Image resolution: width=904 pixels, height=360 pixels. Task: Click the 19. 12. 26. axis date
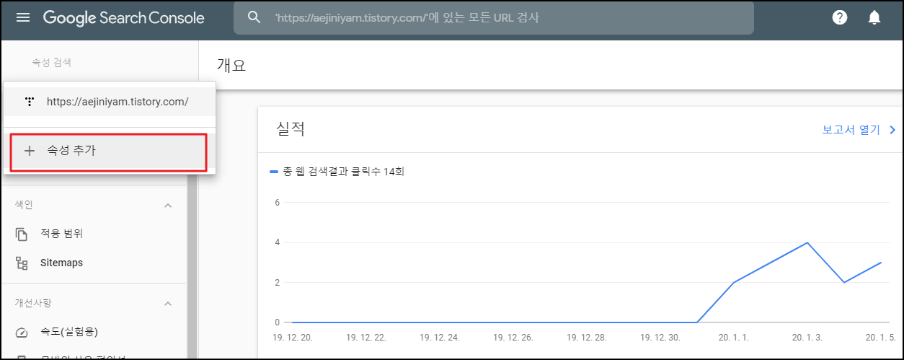tap(513, 337)
